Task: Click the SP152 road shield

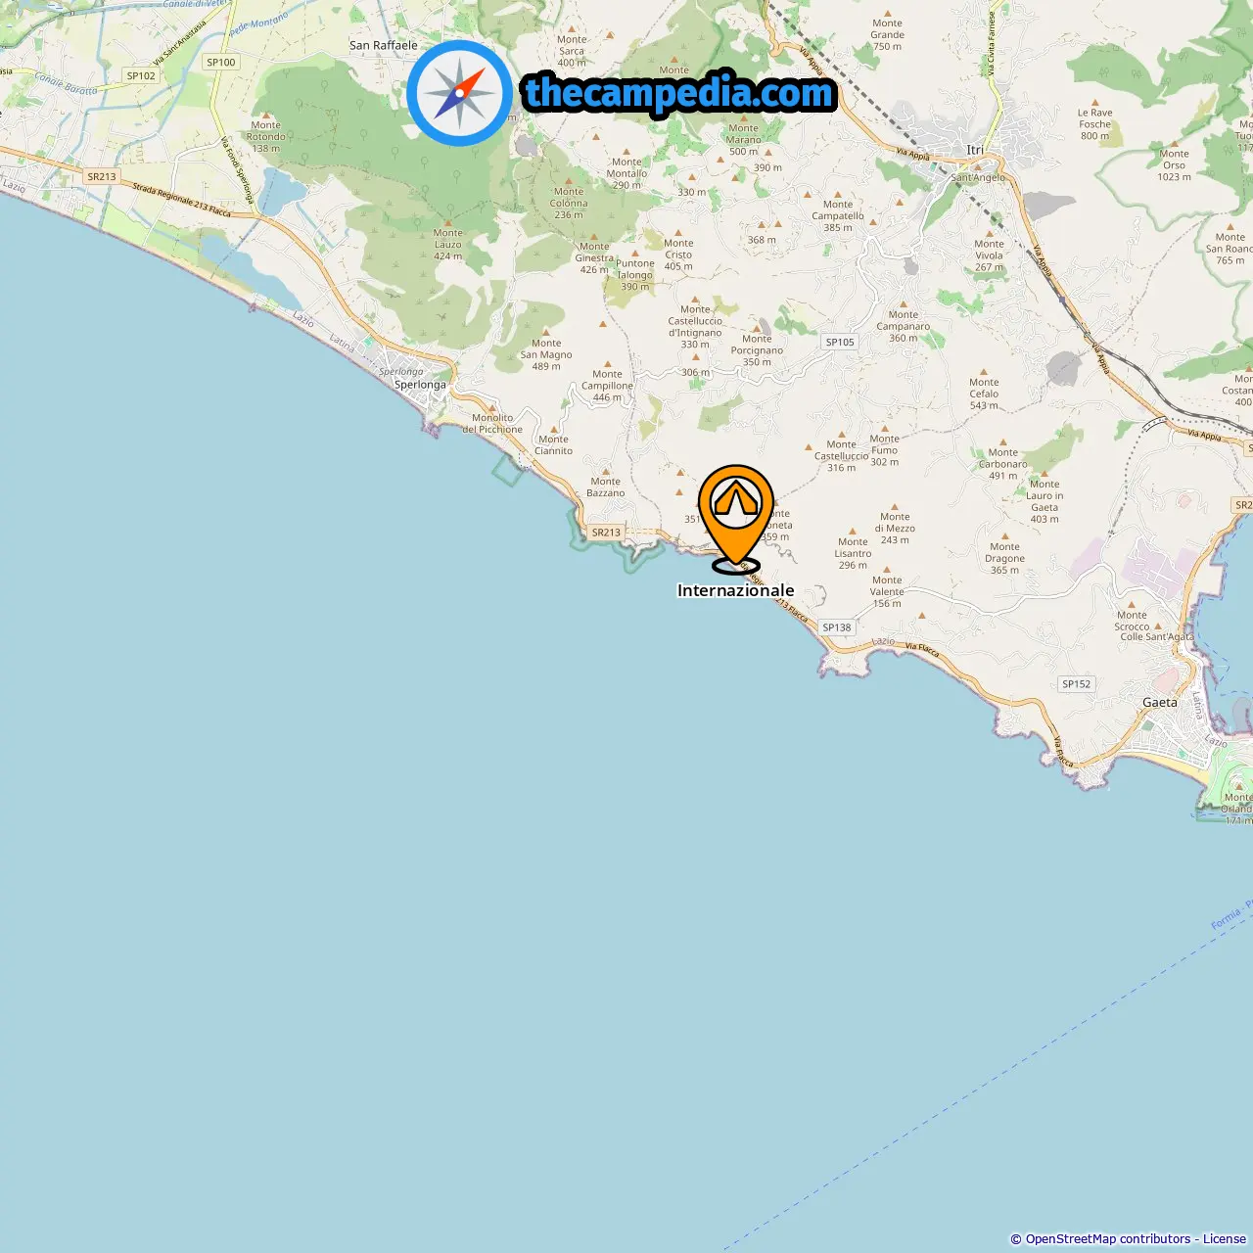Action: pos(1077,684)
